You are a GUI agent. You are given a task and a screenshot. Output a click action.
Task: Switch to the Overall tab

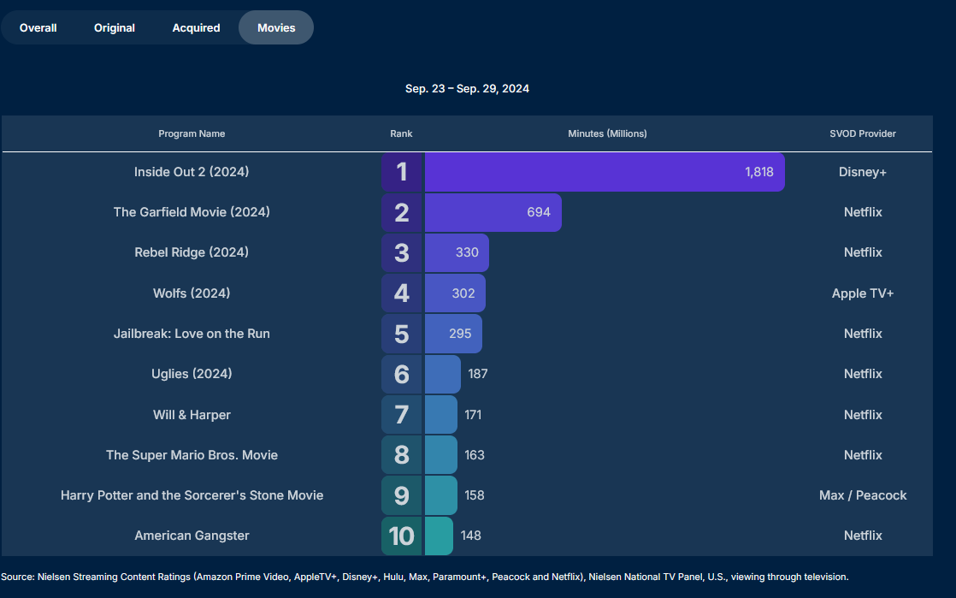tap(38, 27)
